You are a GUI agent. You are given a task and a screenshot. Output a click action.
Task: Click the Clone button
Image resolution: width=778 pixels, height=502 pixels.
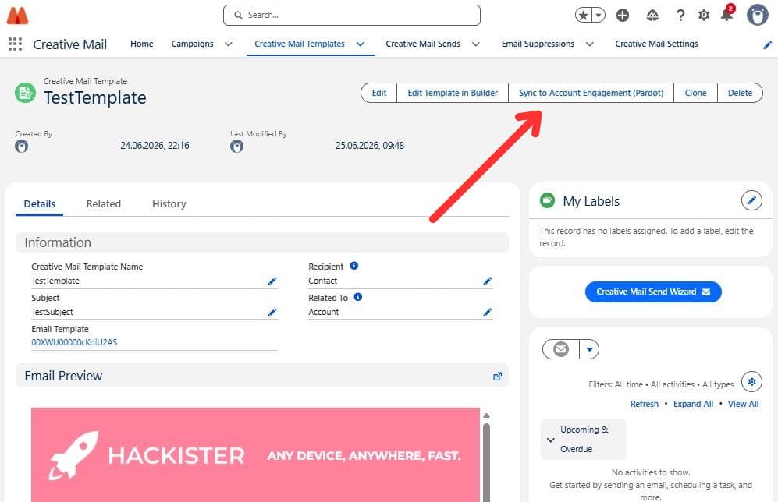click(695, 93)
